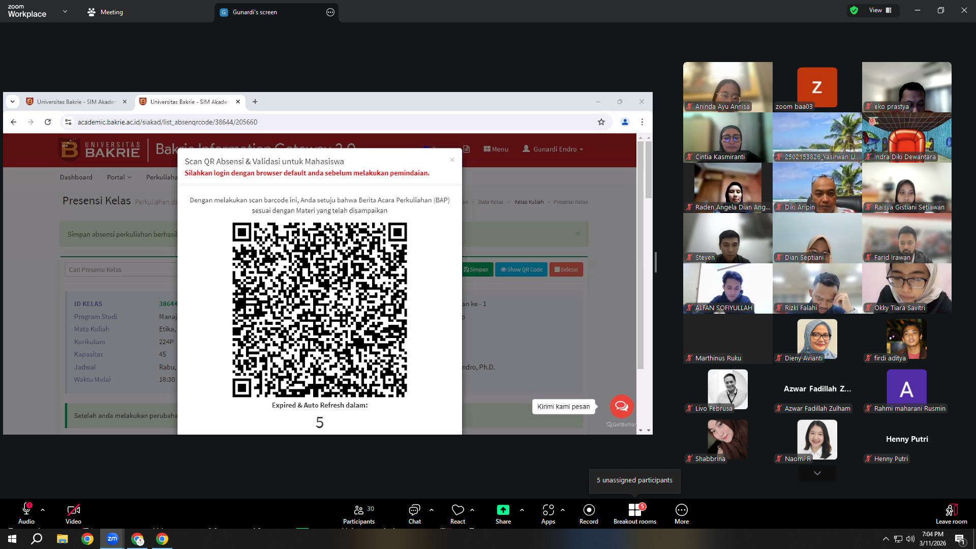Show hidden system tray icons
This screenshot has width=976, height=549.
pyautogui.click(x=886, y=539)
